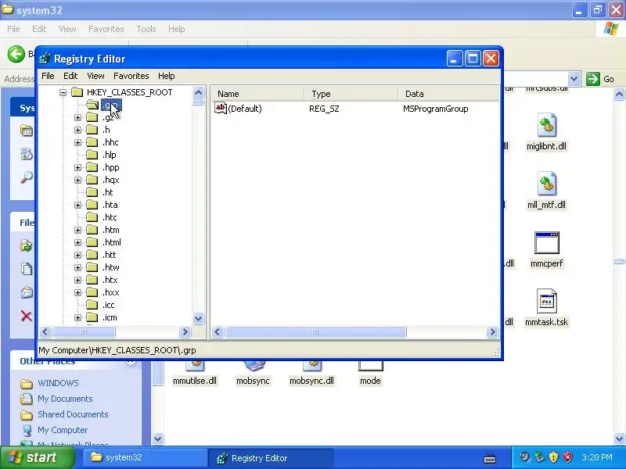626x469 pixels.
Task: Expand the .htt registry key
Action: coord(77,255)
